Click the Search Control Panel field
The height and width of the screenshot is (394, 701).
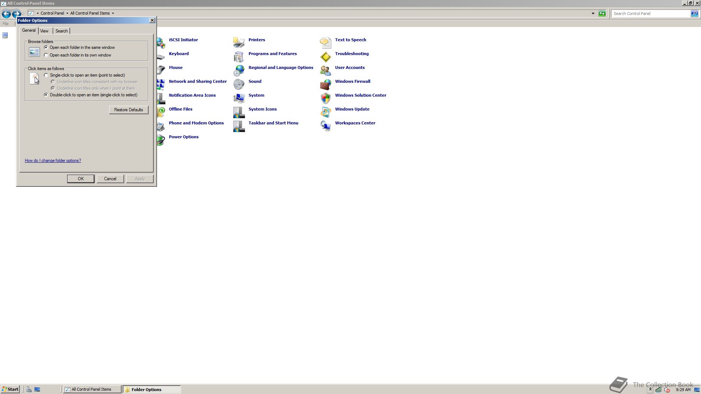tap(651, 13)
